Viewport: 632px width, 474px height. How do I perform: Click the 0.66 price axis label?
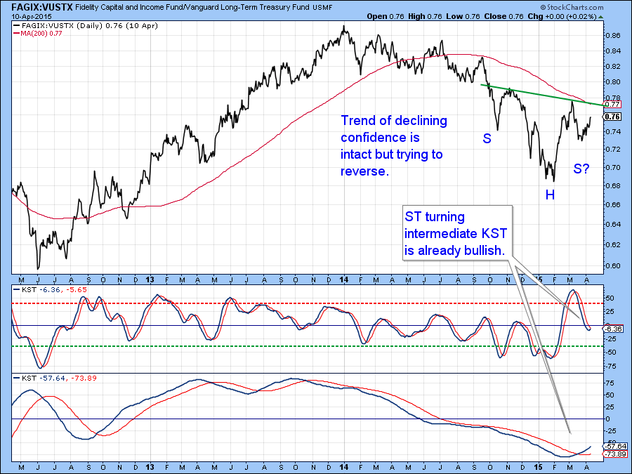pos(612,204)
